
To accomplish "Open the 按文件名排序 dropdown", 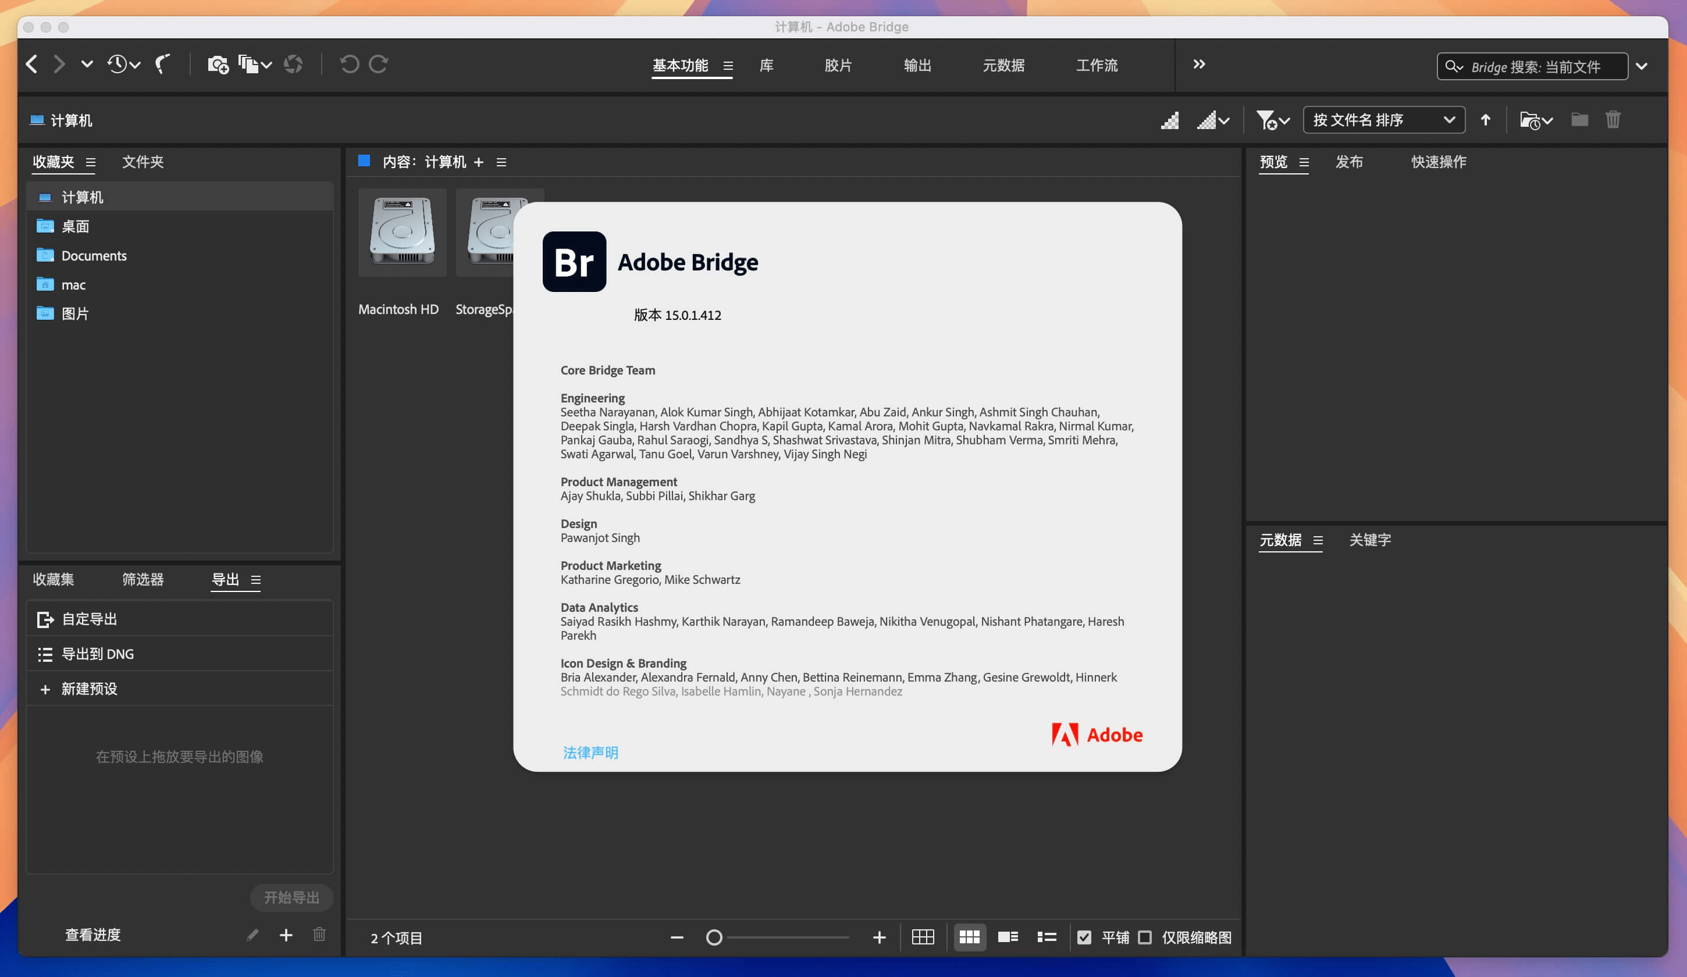I will coord(1382,120).
